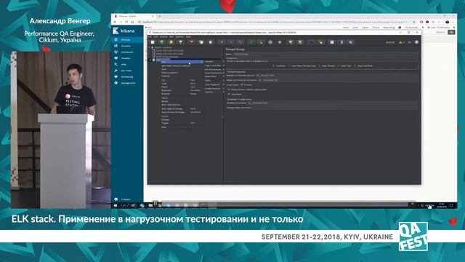Open Management in Kibana sidebar
This screenshot has height=262, width=465.
pyautogui.click(x=127, y=83)
